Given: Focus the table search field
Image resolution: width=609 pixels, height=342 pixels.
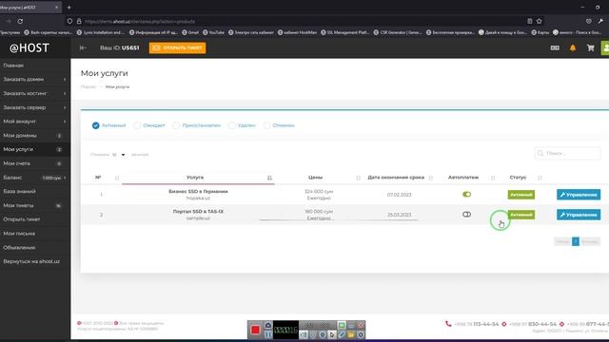Looking at the screenshot, I should point(567,153).
